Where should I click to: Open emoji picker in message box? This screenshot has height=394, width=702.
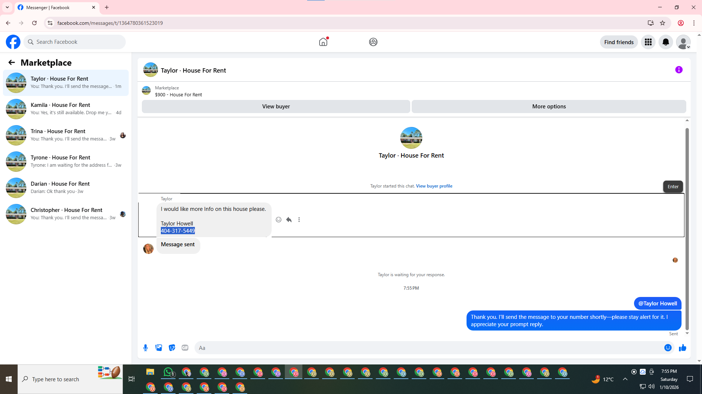click(x=668, y=348)
